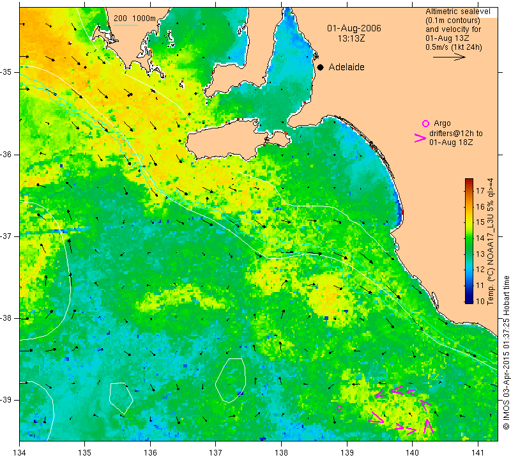
Task: Click the 0.5m/s velocity scale arrow
Action: (x=450, y=57)
